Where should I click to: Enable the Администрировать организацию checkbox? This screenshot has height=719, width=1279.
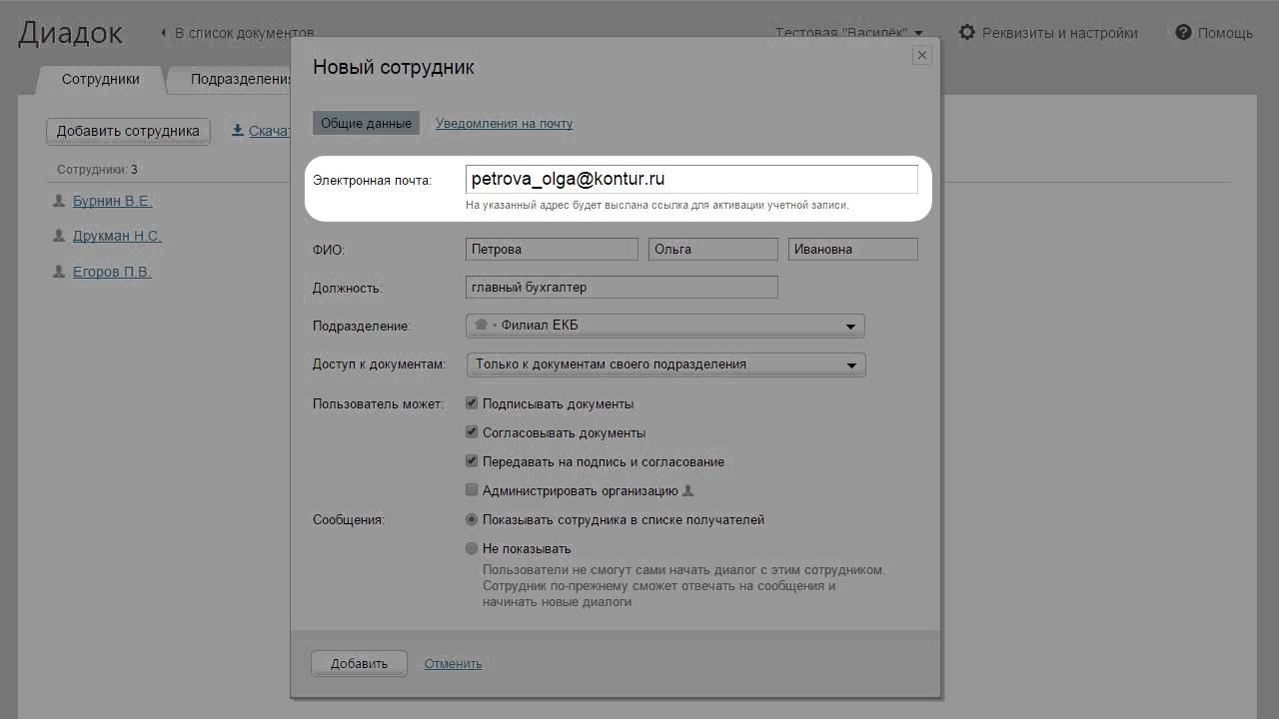[x=473, y=490]
